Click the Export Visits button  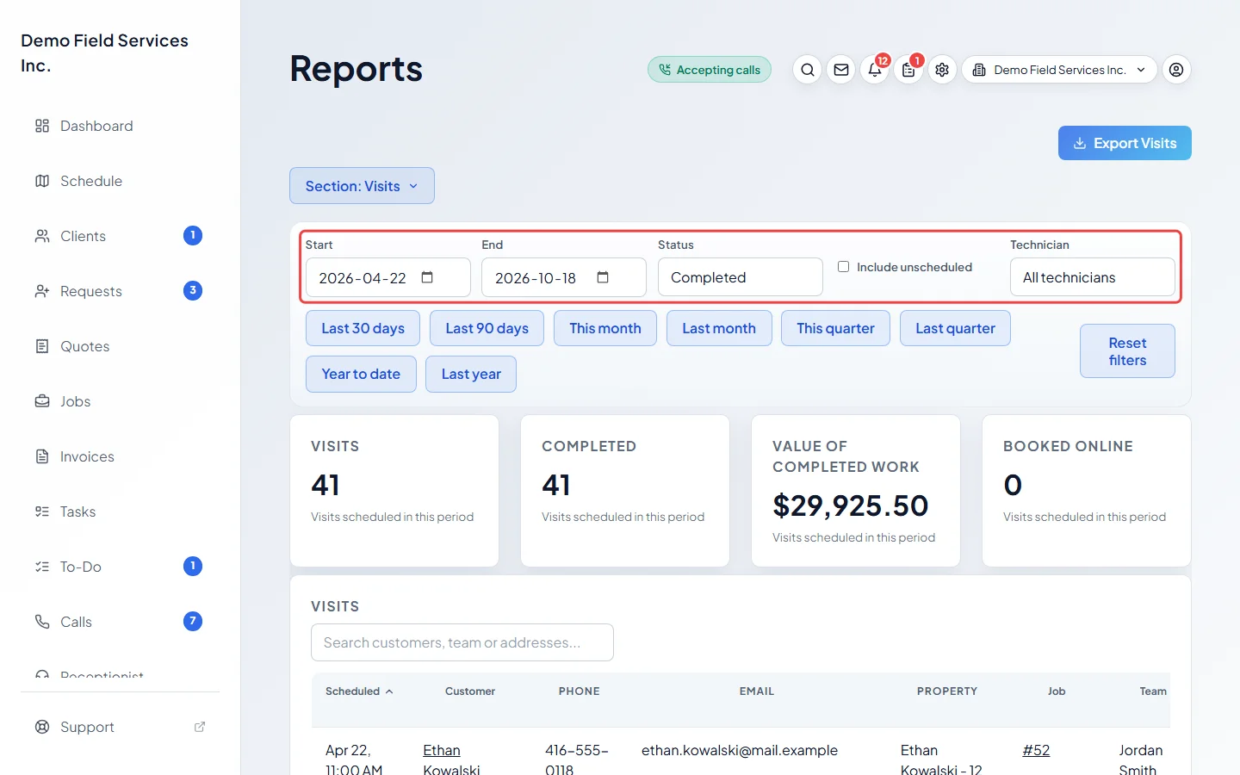point(1125,143)
